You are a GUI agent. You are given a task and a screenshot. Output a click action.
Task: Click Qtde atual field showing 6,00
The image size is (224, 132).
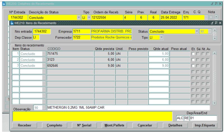click(159, 60)
